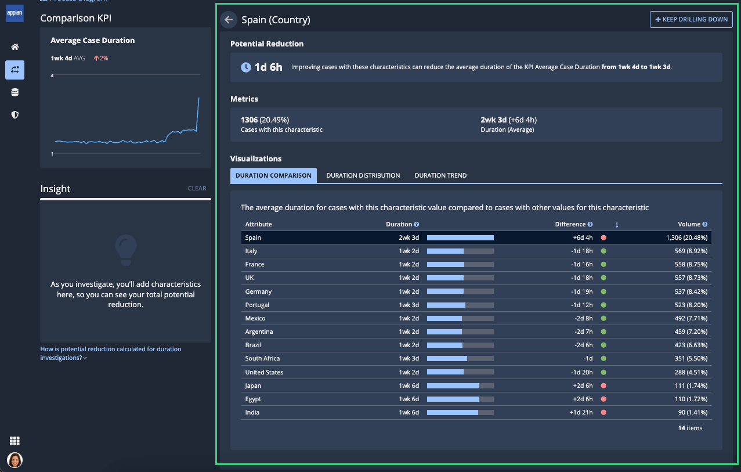Select the Portugal attribute row
This screenshot has height=472, width=741.
coord(476,305)
